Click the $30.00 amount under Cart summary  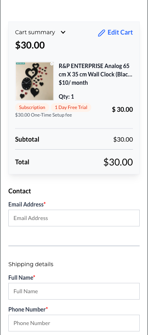coord(30,45)
